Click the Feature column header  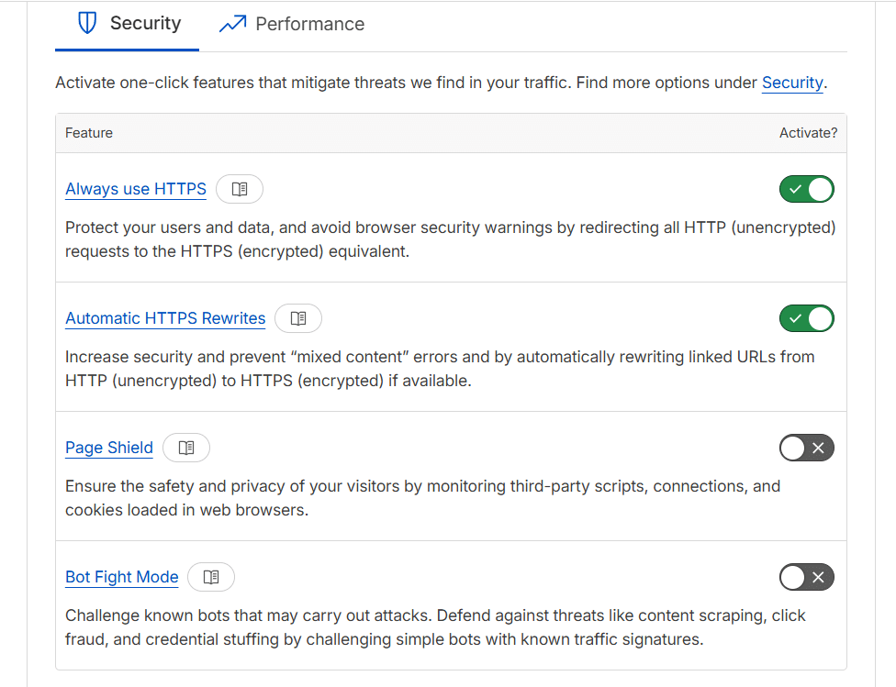88,132
